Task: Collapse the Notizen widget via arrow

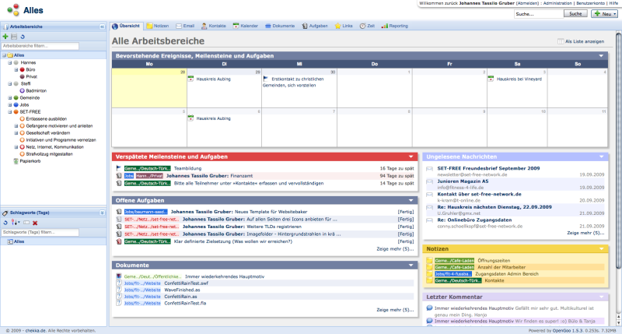Action: (601, 249)
